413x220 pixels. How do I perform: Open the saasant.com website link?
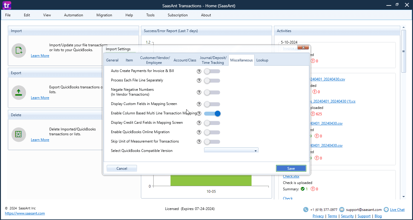coord(25,213)
